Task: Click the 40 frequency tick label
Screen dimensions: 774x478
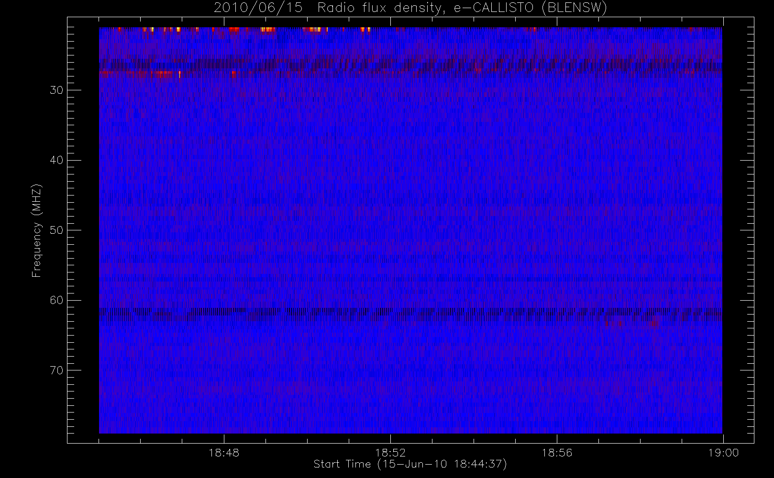Action: pyautogui.click(x=56, y=160)
